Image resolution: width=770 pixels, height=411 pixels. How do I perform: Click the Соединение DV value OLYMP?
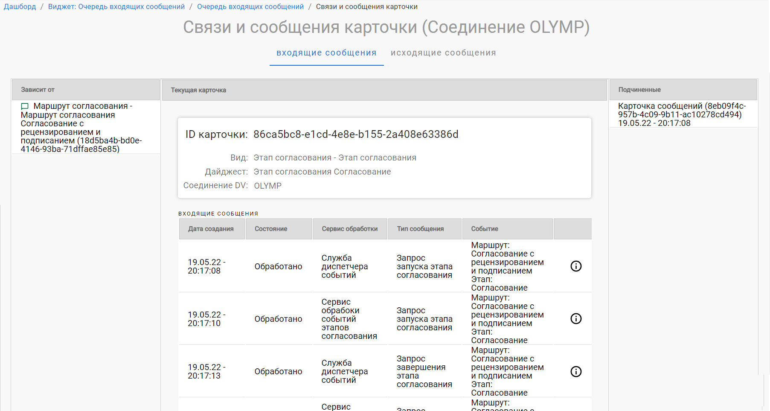pyautogui.click(x=267, y=185)
